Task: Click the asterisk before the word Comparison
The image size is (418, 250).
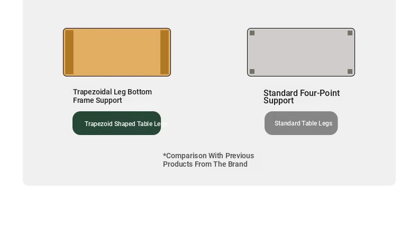Action: pos(165,155)
